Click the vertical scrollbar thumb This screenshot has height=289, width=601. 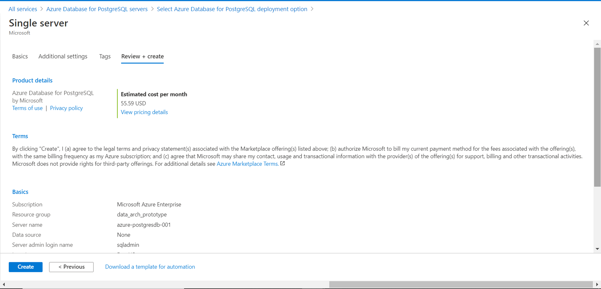597,117
